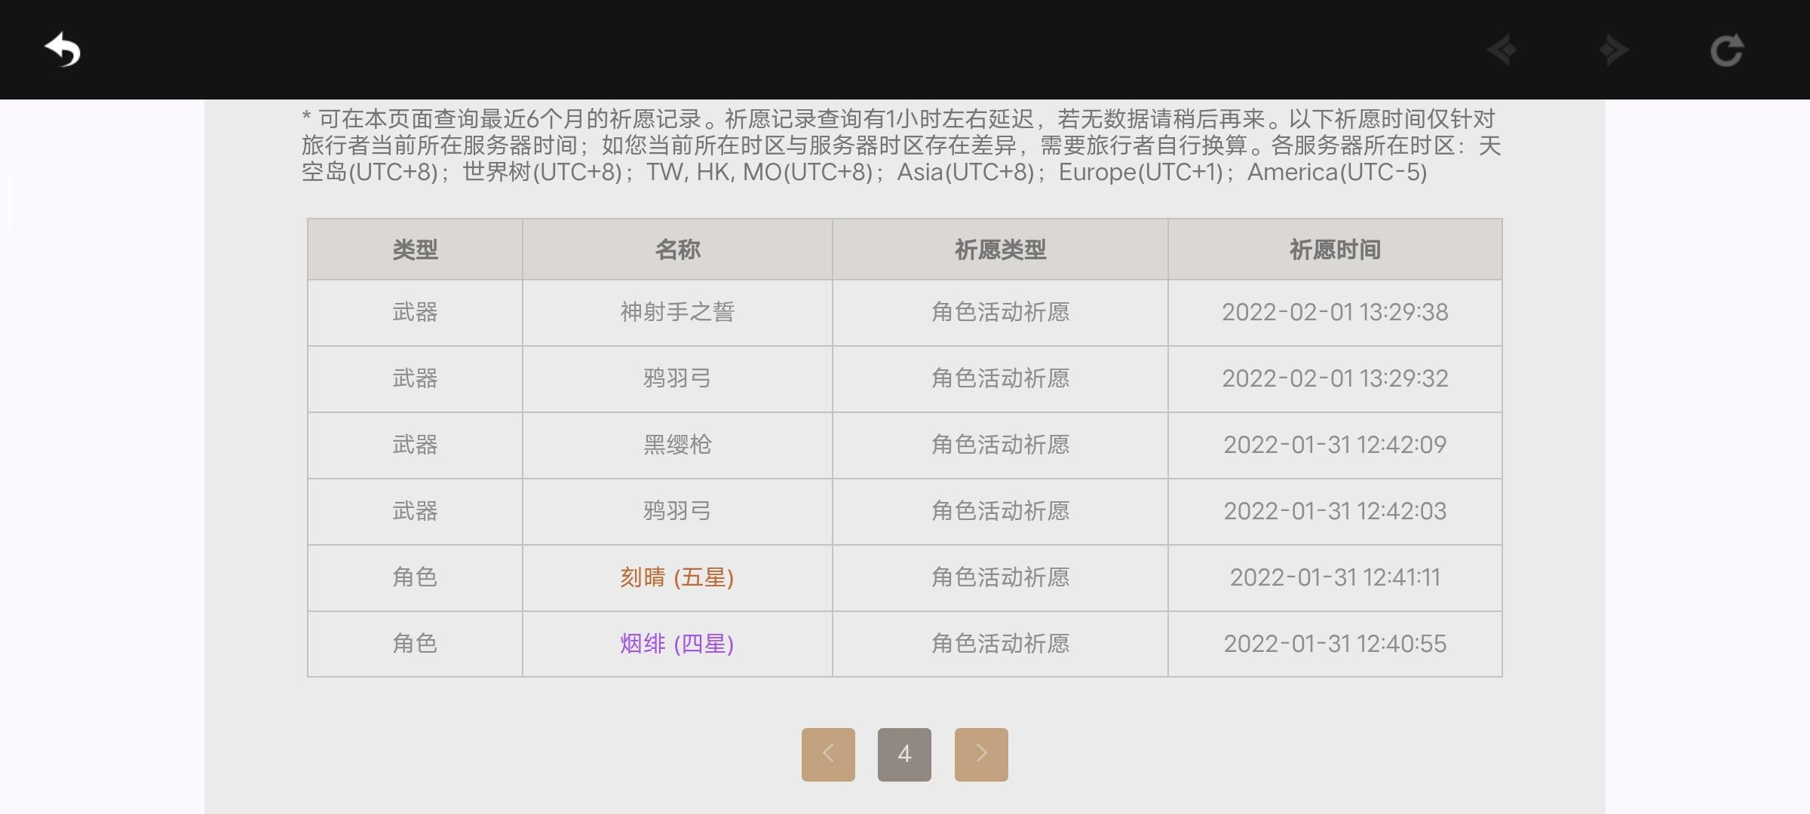Screen dimensions: 1810x814
Task: Click the current page number 4
Action: click(x=904, y=754)
